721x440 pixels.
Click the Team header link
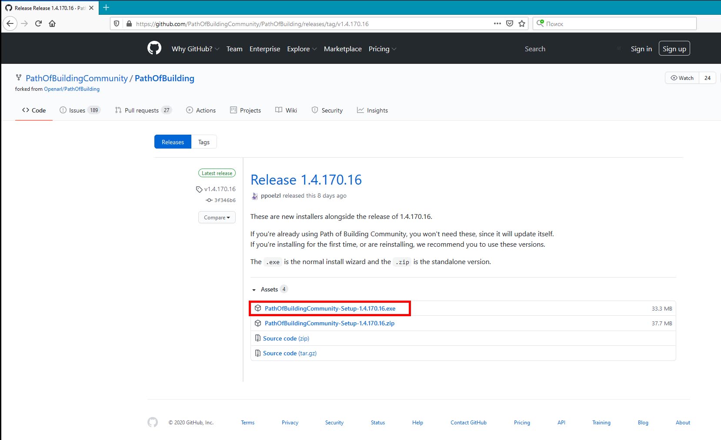(234, 49)
